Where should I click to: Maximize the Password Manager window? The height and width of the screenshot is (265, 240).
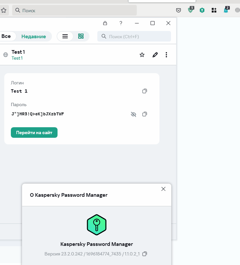[x=153, y=23]
